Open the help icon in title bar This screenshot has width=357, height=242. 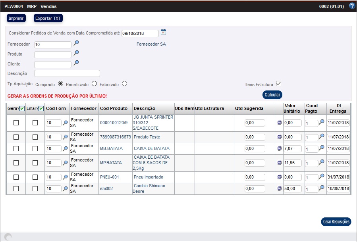[x=351, y=6]
